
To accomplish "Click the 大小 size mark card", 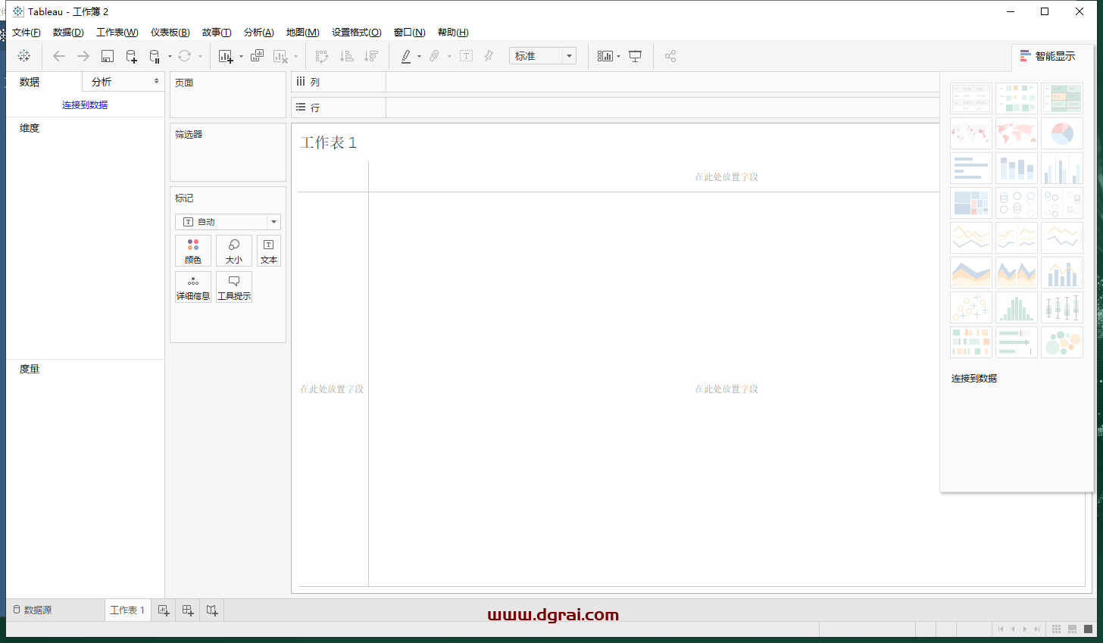I will pos(234,251).
